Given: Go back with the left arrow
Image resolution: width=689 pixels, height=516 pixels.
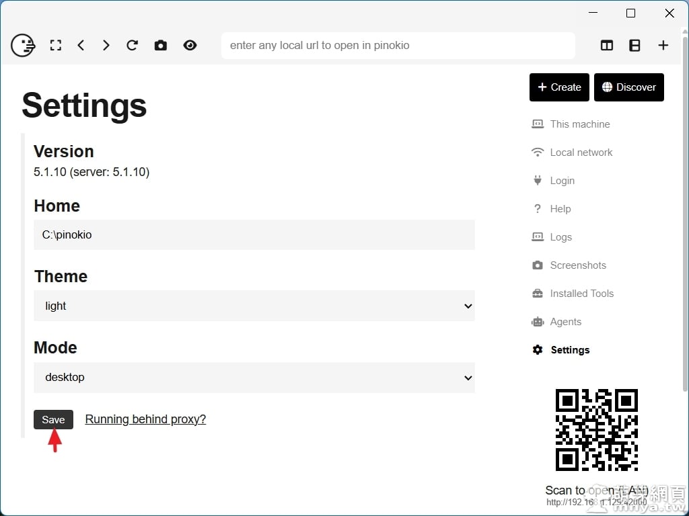Looking at the screenshot, I should coord(81,45).
